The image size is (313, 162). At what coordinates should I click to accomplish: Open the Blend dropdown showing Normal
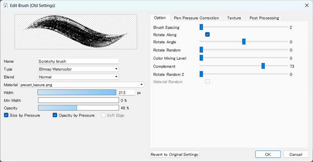click(x=78, y=77)
